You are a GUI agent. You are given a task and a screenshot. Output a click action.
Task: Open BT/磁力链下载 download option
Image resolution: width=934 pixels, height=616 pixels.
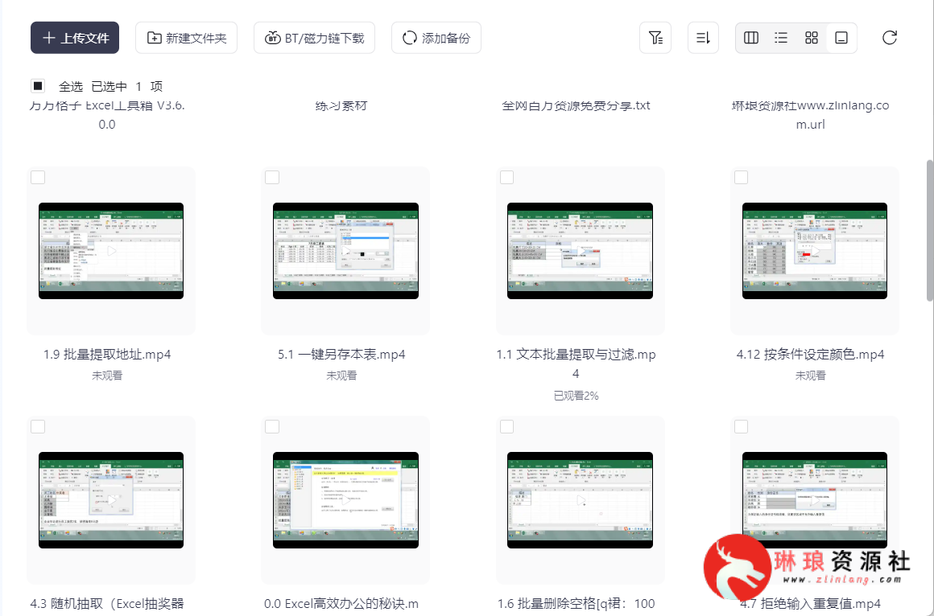(315, 38)
